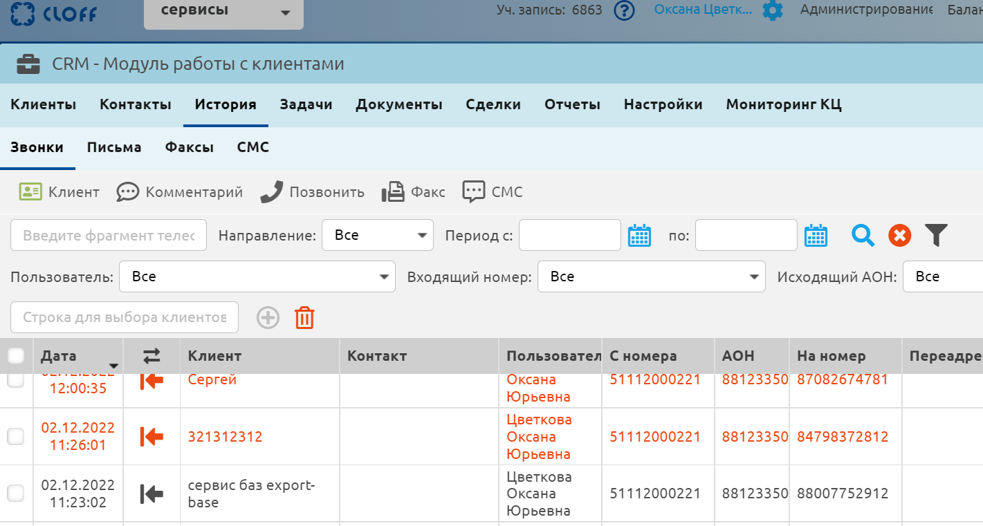
Task: Run the search with the magnifier icon
Action: coord(862,235)
